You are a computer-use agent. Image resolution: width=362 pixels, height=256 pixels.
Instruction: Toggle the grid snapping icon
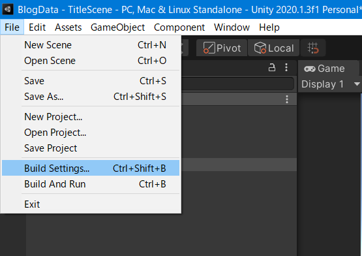click(x=313, y=48)
